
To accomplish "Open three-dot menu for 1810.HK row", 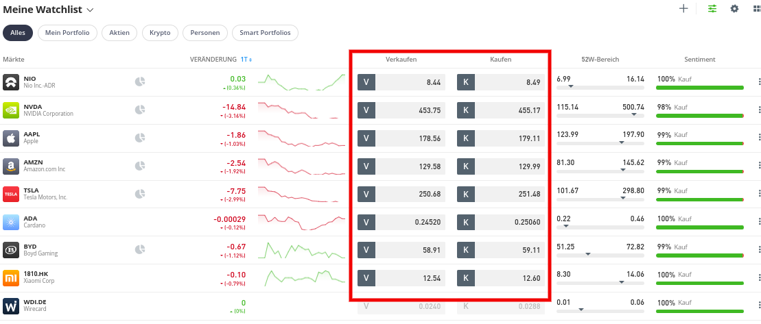I will tap(758, 278).
